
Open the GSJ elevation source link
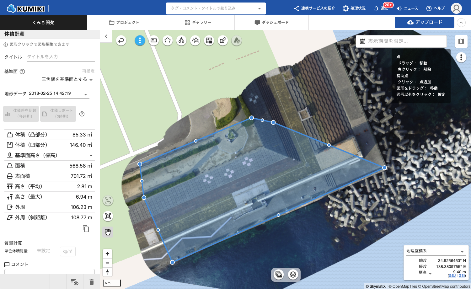click(x=452, y=276)
